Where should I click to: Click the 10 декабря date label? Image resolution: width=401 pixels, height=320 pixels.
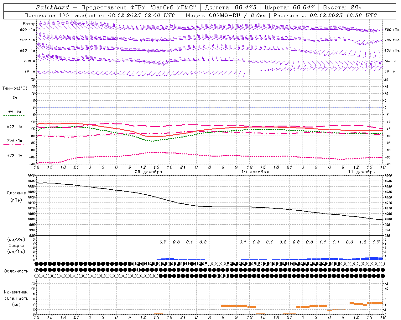coord(255,172)
